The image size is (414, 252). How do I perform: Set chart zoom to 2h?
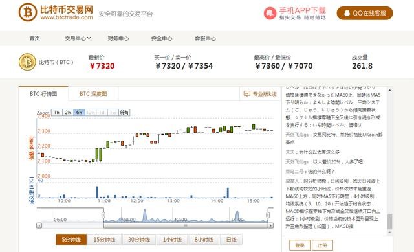(68, 113)
